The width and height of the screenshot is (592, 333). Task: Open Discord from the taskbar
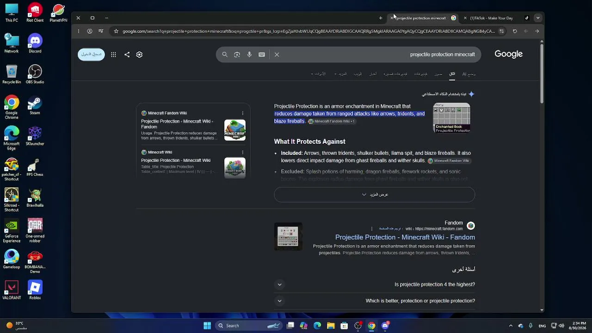pos(385,326)
